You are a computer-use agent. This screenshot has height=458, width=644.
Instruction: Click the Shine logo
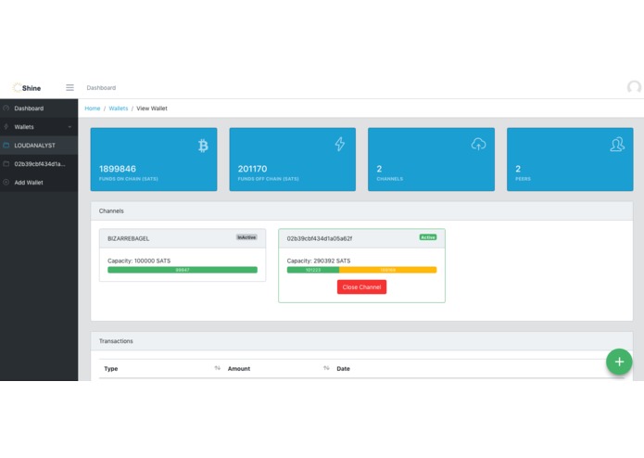[x=26, y=87]
